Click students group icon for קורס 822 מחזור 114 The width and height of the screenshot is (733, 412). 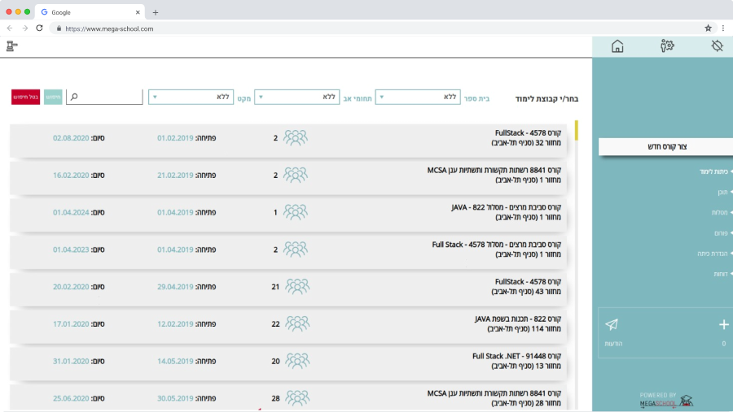(x=297, y=323)
